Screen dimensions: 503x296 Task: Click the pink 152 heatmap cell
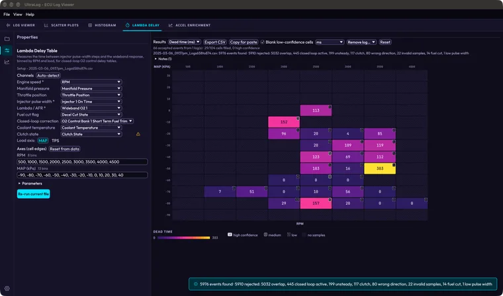[x=284, y=122]
